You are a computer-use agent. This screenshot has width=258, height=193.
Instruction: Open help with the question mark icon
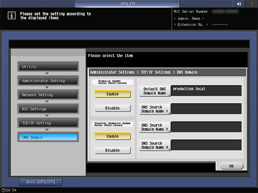coord(252,3)
